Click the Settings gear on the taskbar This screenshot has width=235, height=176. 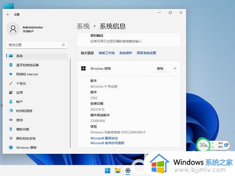128,171
